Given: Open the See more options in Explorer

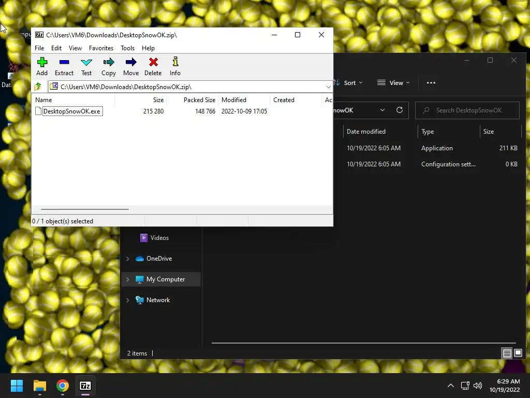Looking at the screenshot, I should [x=431, y=82].
